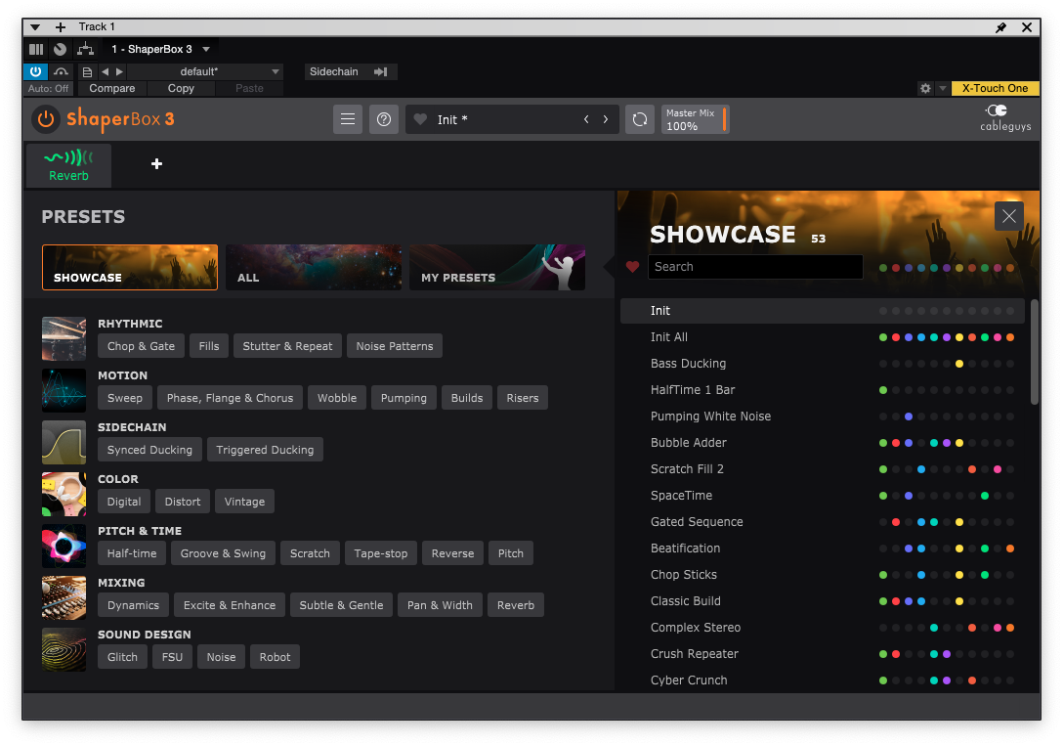Load the Init All preset
This screenshot has width=1063, height=746.
[x=823, y=337]
